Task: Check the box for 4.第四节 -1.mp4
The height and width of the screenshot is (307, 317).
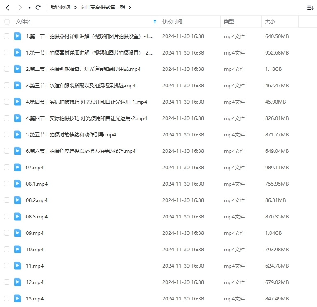Action: pyautogui.click(x=7, y=102)
